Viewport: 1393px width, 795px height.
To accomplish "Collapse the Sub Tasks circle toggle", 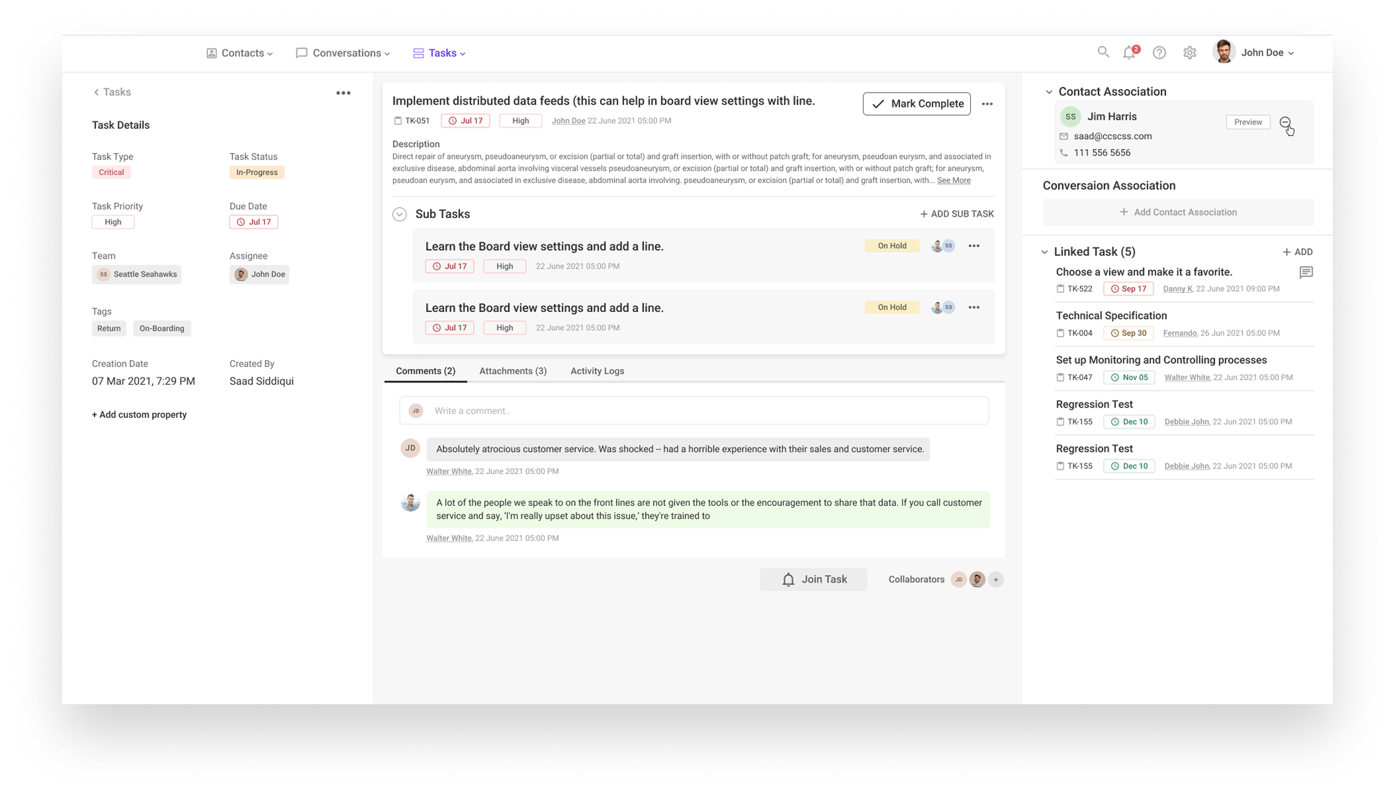I will [399, 214].
